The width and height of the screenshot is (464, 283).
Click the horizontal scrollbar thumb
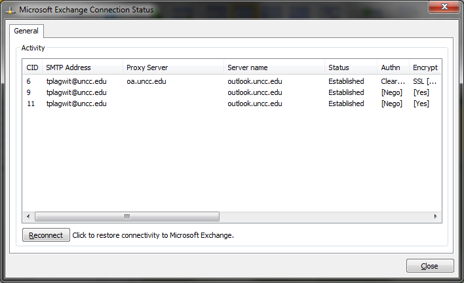tap(126, 217)
